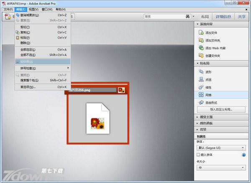Click the 搜索 search input field
The width and height of the screenshot is (251, 183).
click(164, 16)
